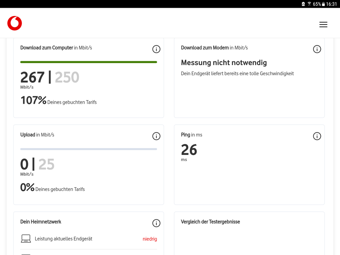The width and height of the screenshot is (340, 255).
Task: Click the laptop icon beside Leistung aktuelles Endgerät
Action: 26,239
